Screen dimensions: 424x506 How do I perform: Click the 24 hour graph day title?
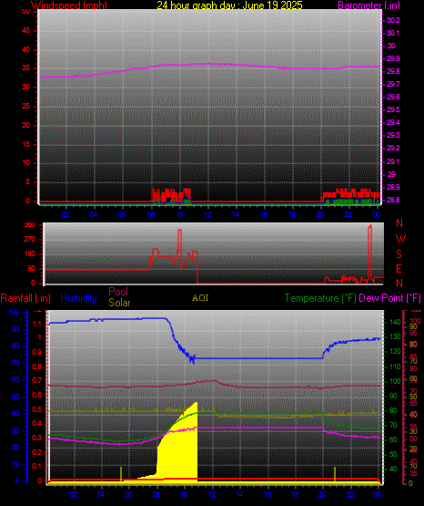pos(229,5)
